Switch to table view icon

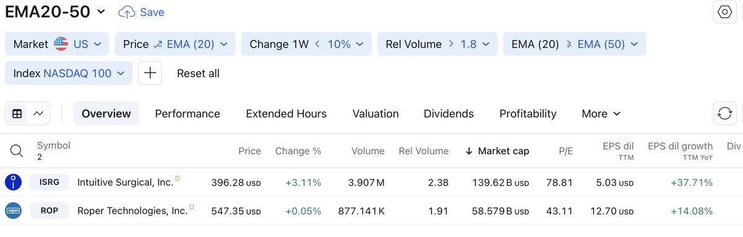[17, 114]
